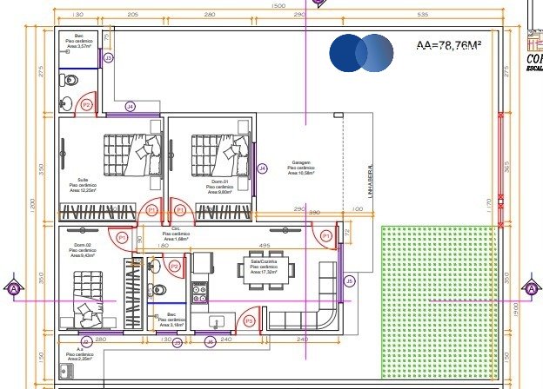Select the left section marker A
Viewport: 543px width, 389px height.
point(14,287)
